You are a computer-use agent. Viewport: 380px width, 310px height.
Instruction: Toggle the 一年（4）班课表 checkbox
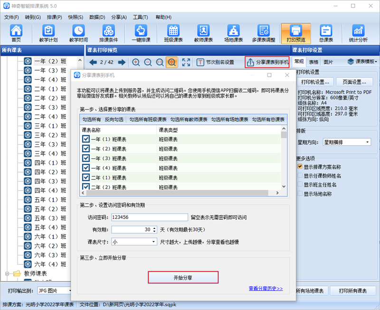pos(86,168)
